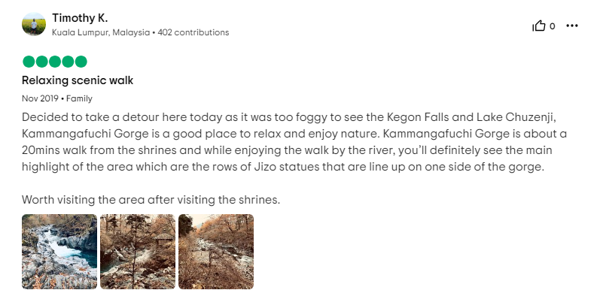Open the second photo with wooden hut
This screenshot has height=290, width=600.
coord(138,252)
